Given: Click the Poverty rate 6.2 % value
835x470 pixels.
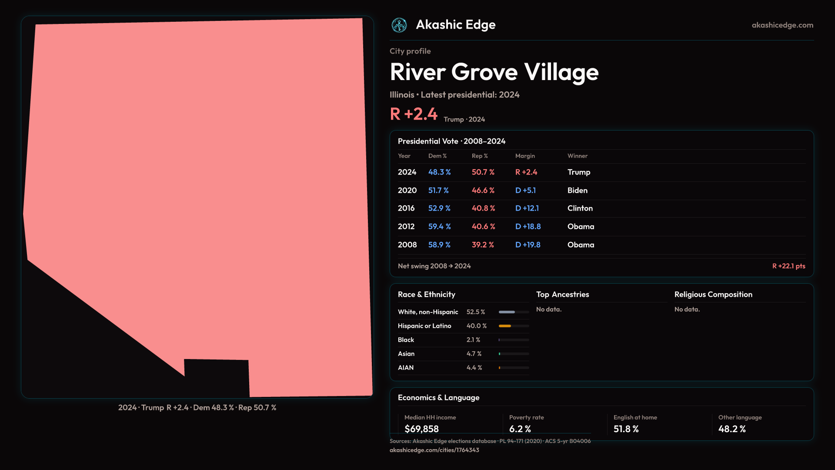Looking at the screenshot, I should pyautogui.click(x=520, y=429).
